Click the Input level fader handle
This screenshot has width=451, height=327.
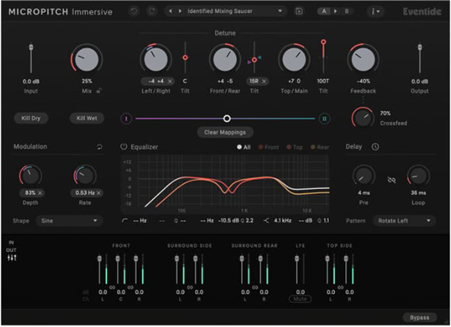point(31,47)
